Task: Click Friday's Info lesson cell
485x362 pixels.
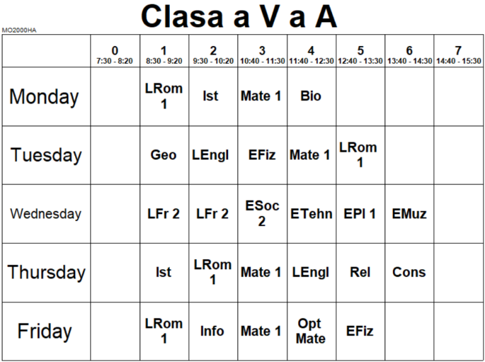Action: click(212, 331)
